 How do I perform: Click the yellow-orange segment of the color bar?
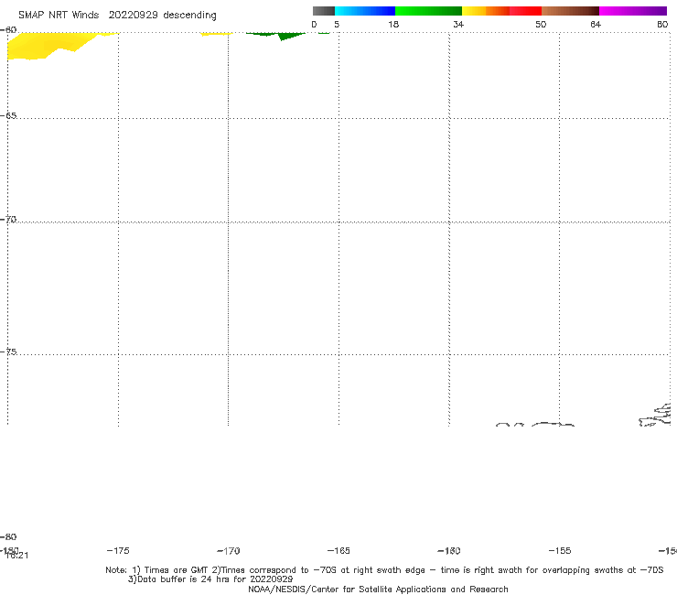click(x=486, y=11)
